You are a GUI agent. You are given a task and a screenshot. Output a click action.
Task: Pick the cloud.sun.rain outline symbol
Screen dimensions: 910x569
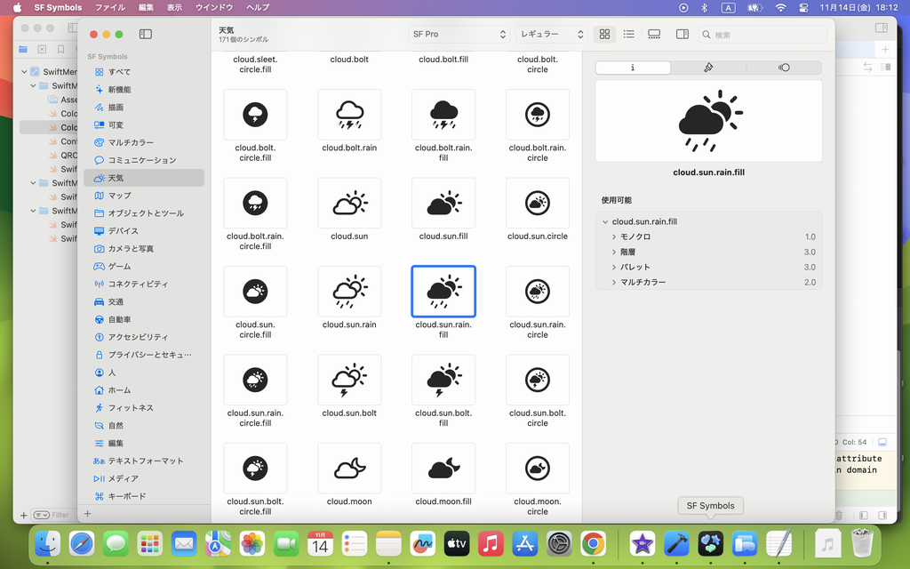(x=349, y=292)
